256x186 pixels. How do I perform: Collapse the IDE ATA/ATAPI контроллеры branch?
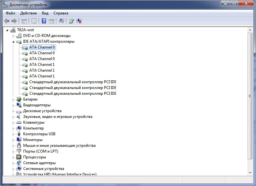click(x=14, y=42)
